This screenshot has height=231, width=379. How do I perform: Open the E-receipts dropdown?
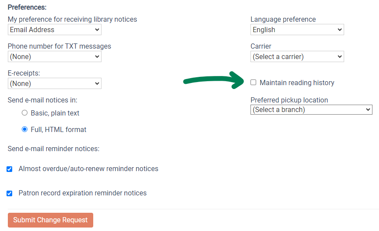coord(54,84)
